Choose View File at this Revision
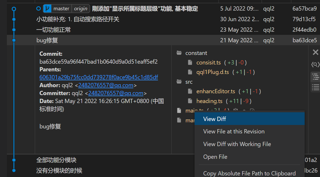 (x=234, y=132)
